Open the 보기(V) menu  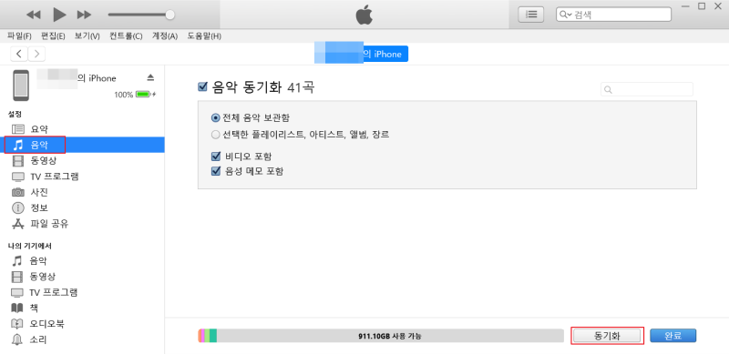pos(87,36)
